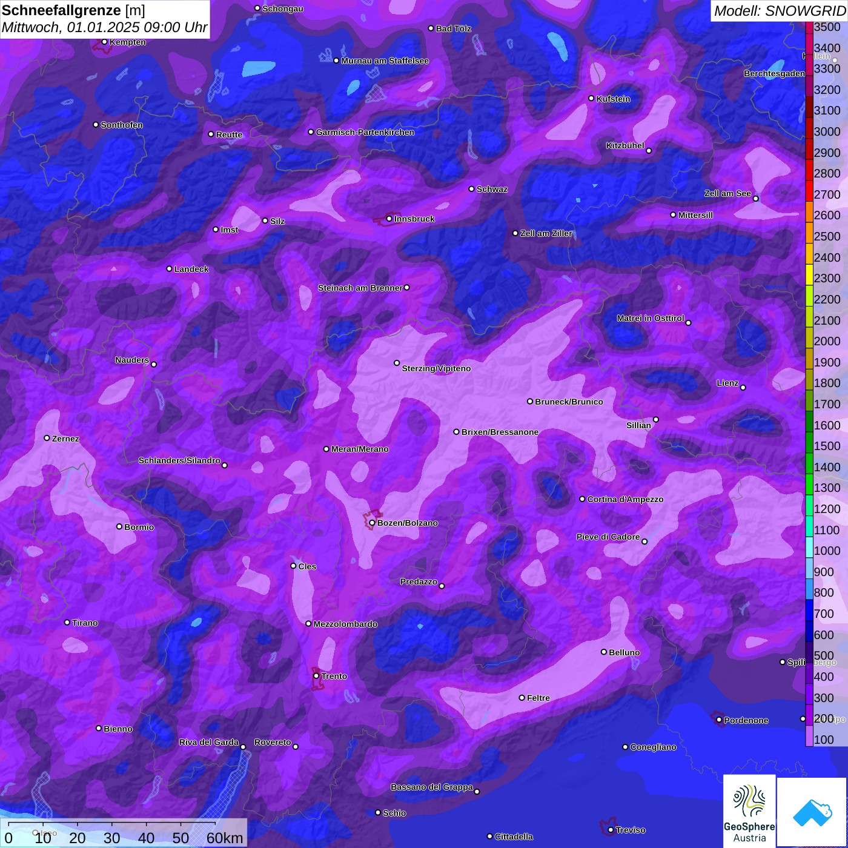Click the Zell am Ziller label
Image resolution: width=848 pixels, height=848 pixels.
pyautogui.click(x=546, y=233)
